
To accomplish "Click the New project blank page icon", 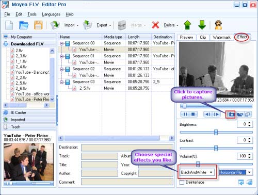I will 9,25.
